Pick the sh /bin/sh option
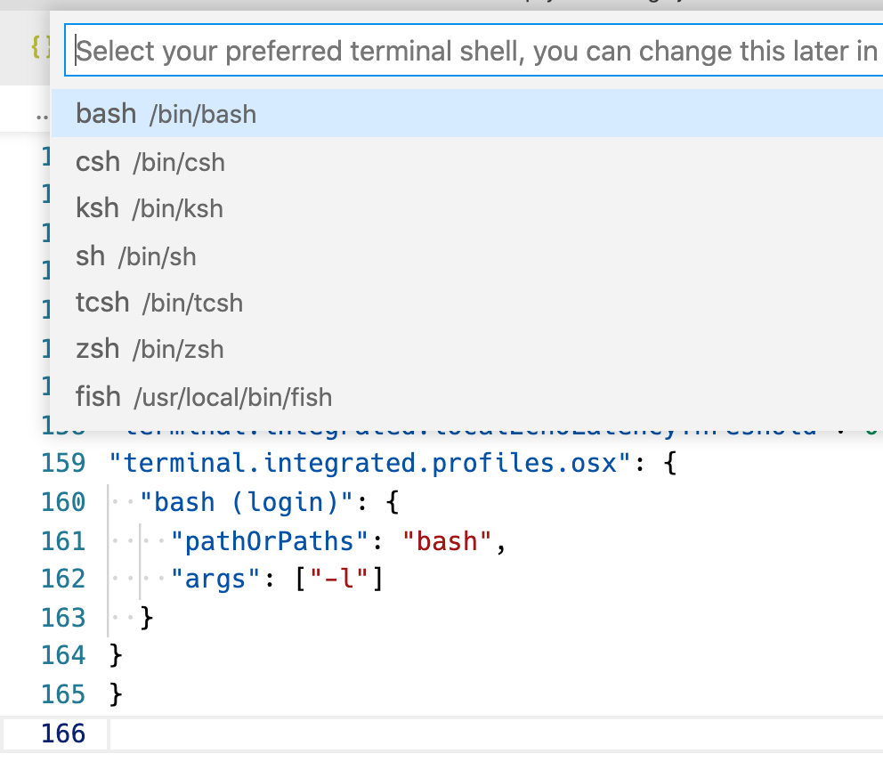Viewport: 883px width, 762px height. click(x=136, y=255)
